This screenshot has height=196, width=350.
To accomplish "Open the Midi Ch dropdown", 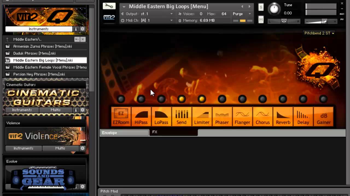I will (x=171, y=20).
